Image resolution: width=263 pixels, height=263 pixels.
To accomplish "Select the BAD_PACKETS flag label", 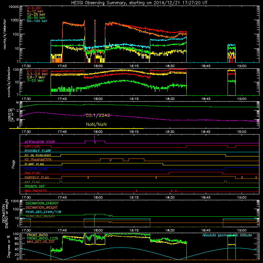I will (36, 191).
